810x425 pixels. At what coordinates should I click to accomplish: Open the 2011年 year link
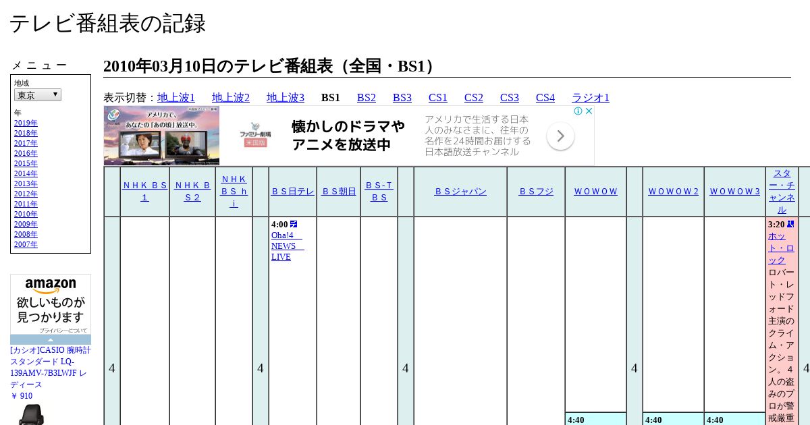[26, 204]
